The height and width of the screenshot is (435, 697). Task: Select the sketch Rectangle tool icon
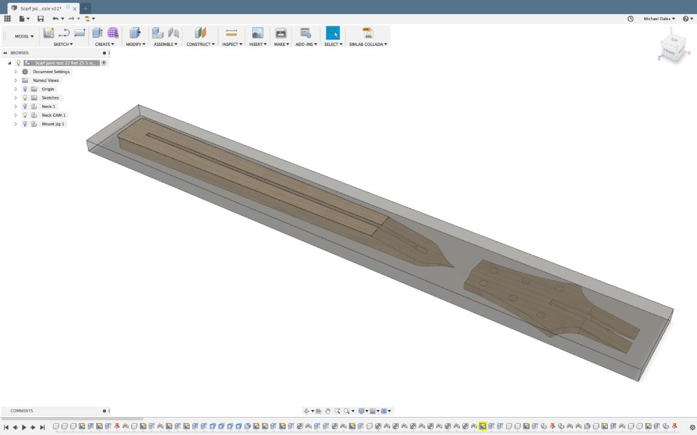(x=79, y=33)
